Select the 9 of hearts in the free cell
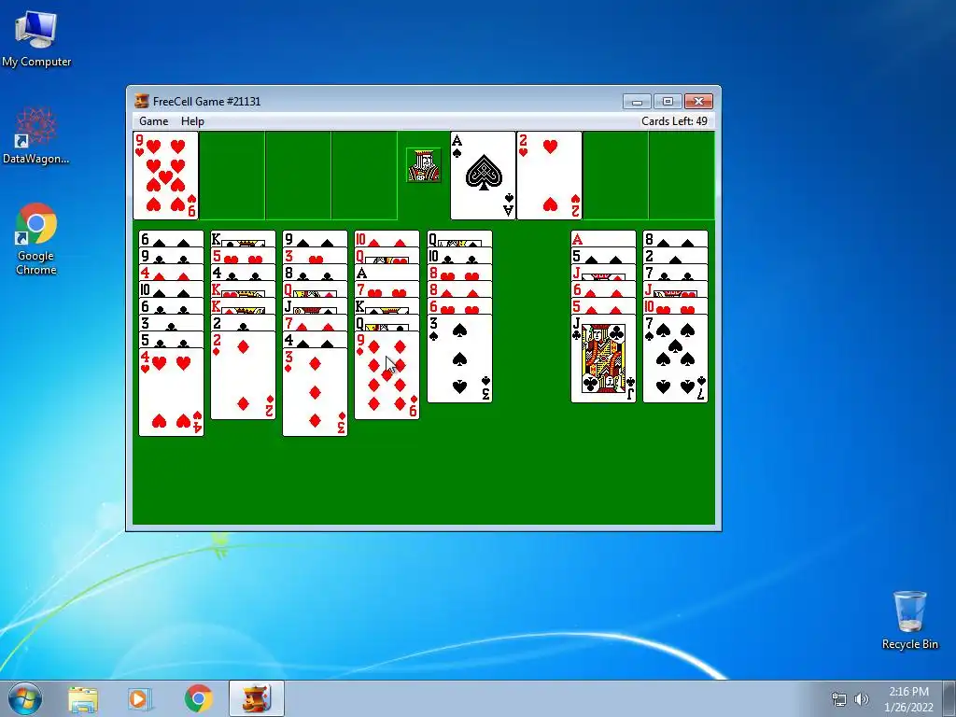The width and height of the screenshot is (956, 717). click(166, 176)
